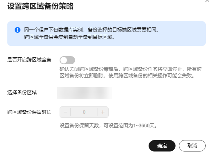
Task: Click the hint text 设置备份保留天数
Action: point(79,126)
